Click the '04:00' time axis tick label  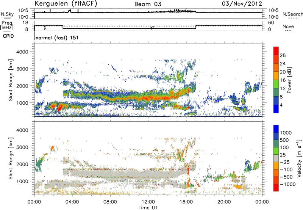point(72,202)
